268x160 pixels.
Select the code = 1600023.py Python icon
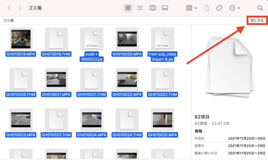(x=92, y=39)
